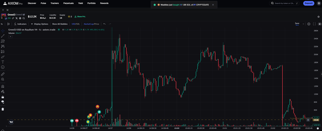Select the crosshair cursor tool

(3, 31)
